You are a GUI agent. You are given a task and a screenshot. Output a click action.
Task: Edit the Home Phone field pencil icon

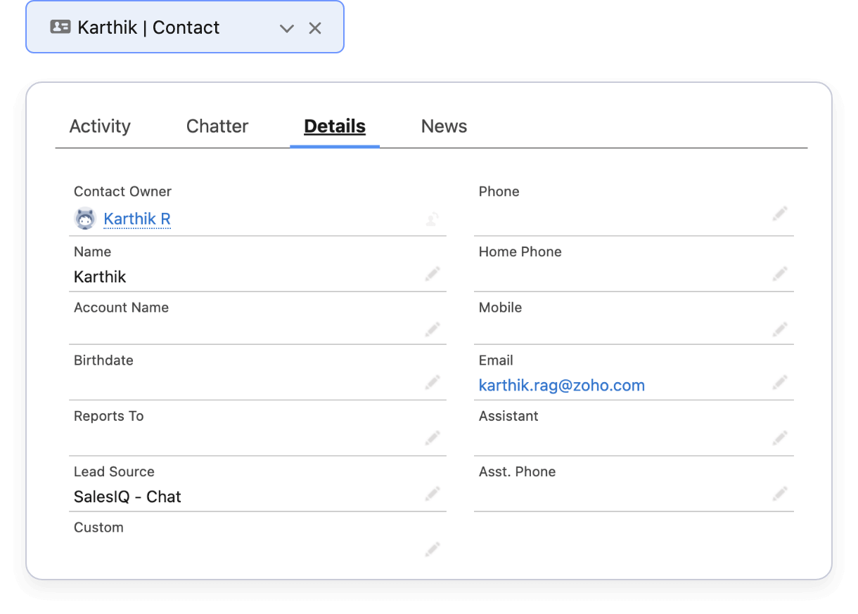pyautogui.click(x=779, y=273)
